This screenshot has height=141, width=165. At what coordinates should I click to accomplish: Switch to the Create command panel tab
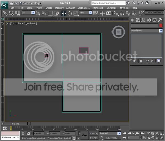point(132,20)
